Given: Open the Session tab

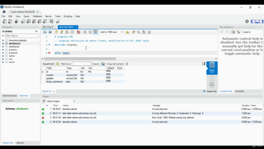Looking at the screenshot, I should tap(20, 143).
